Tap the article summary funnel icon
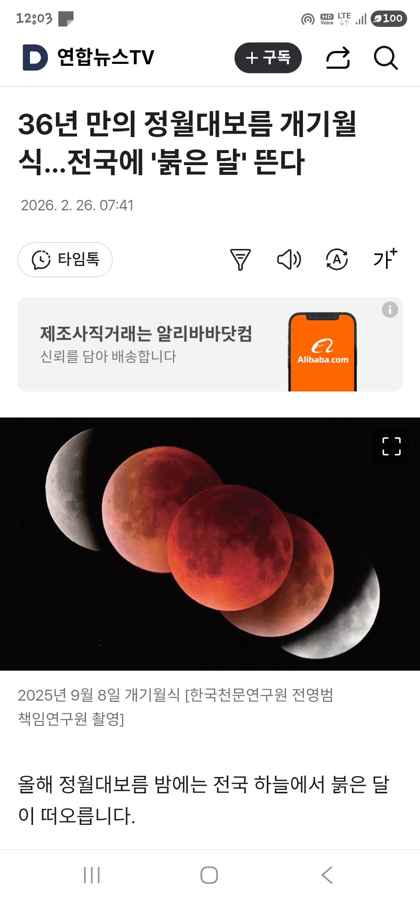 pos(240,260)
